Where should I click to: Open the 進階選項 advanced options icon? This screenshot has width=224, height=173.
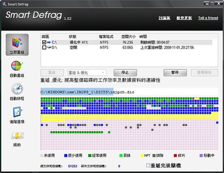[x=17, y=112]
